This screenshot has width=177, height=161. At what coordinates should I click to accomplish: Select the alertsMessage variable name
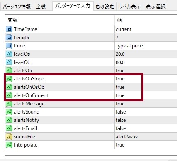pyautogui.click(x=29, y=104)
